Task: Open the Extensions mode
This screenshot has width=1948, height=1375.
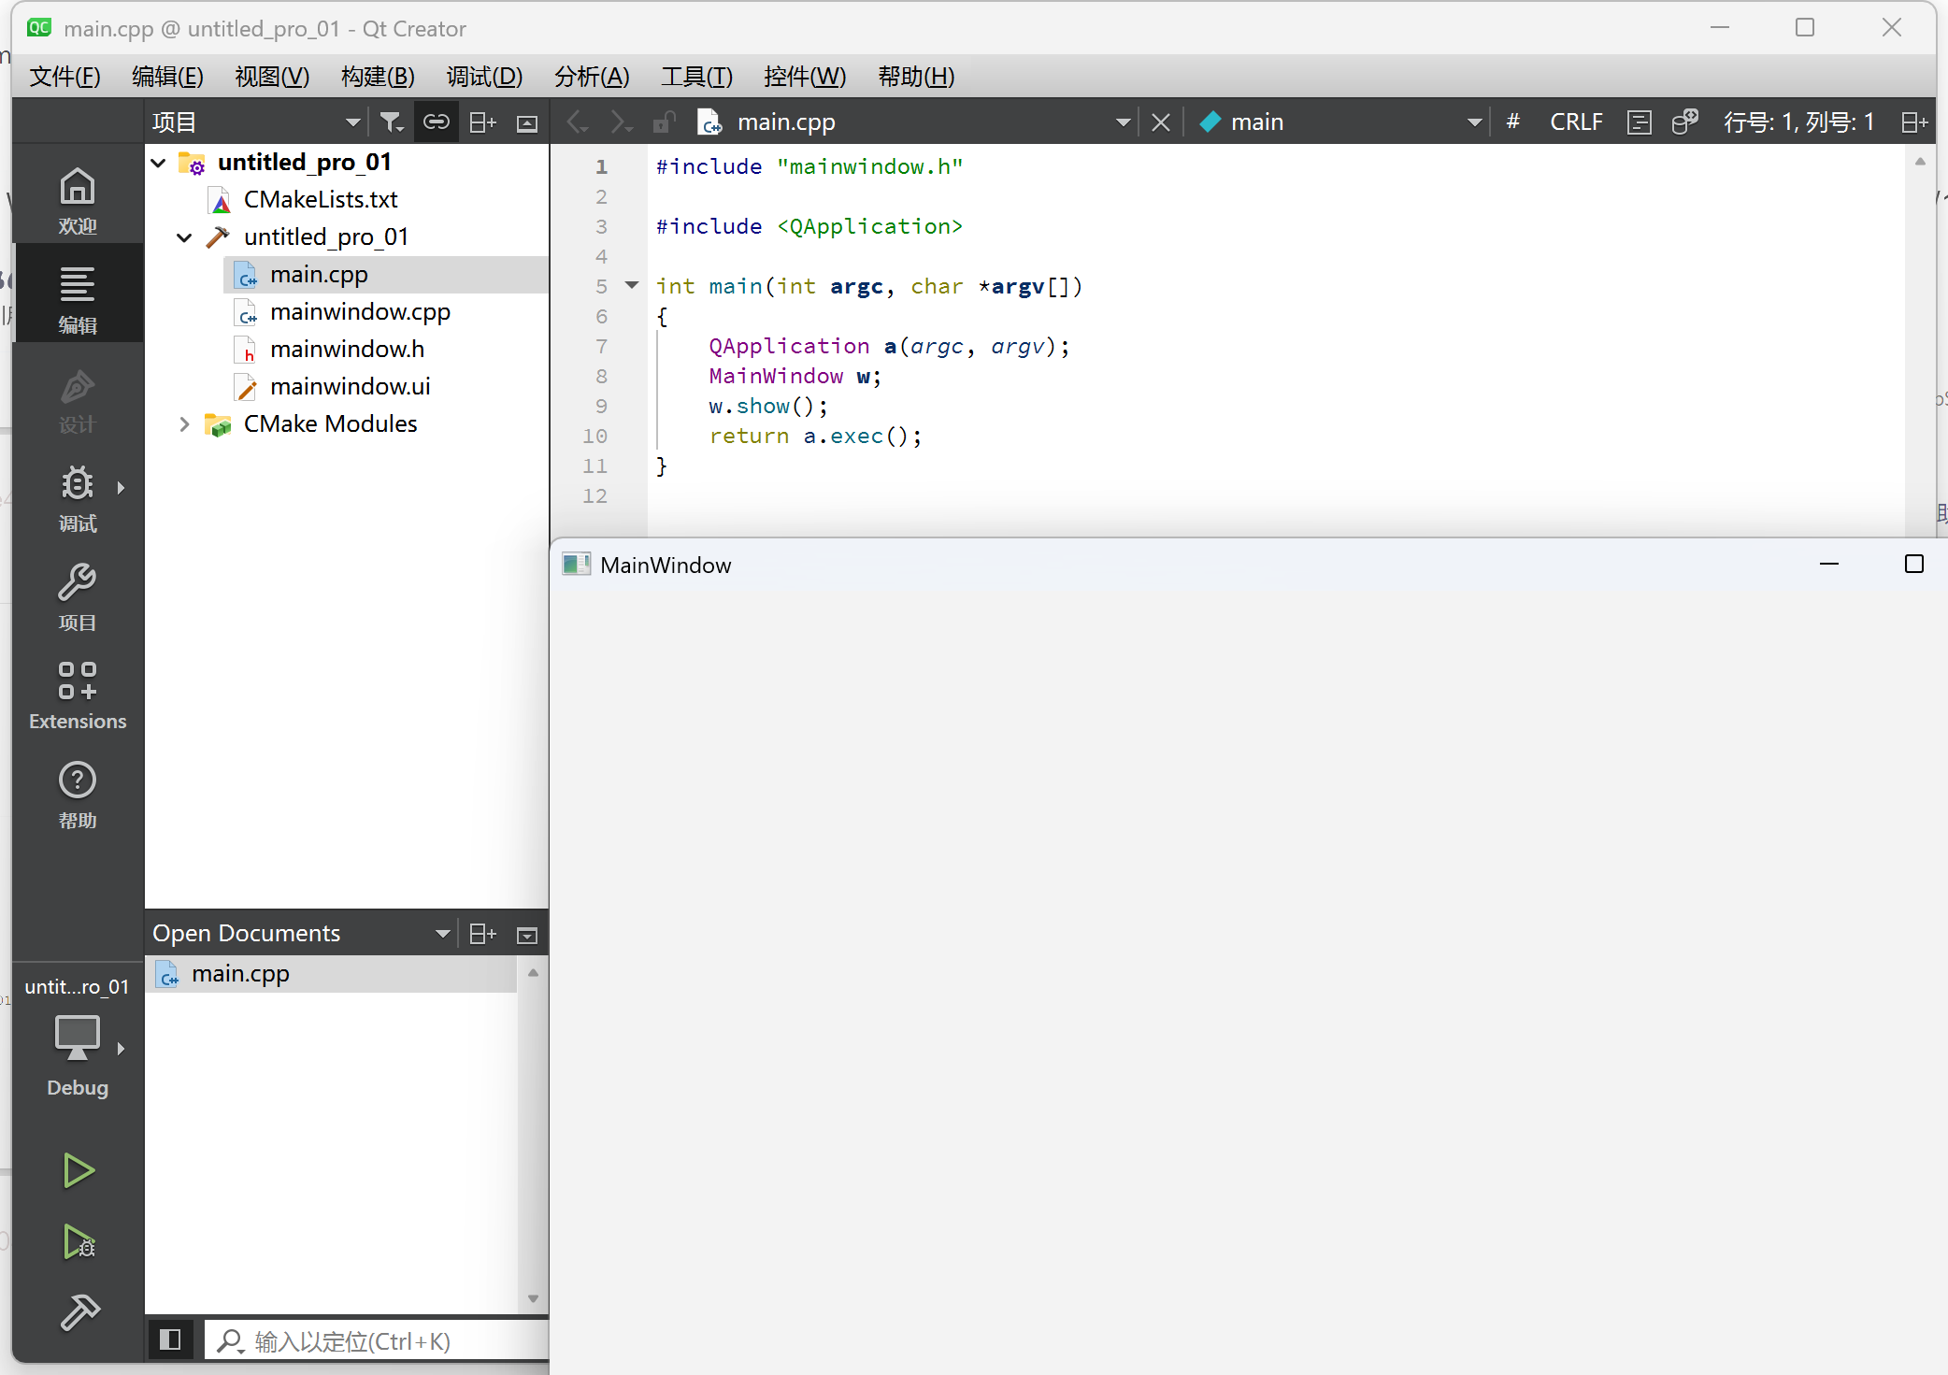Action: 78,695
